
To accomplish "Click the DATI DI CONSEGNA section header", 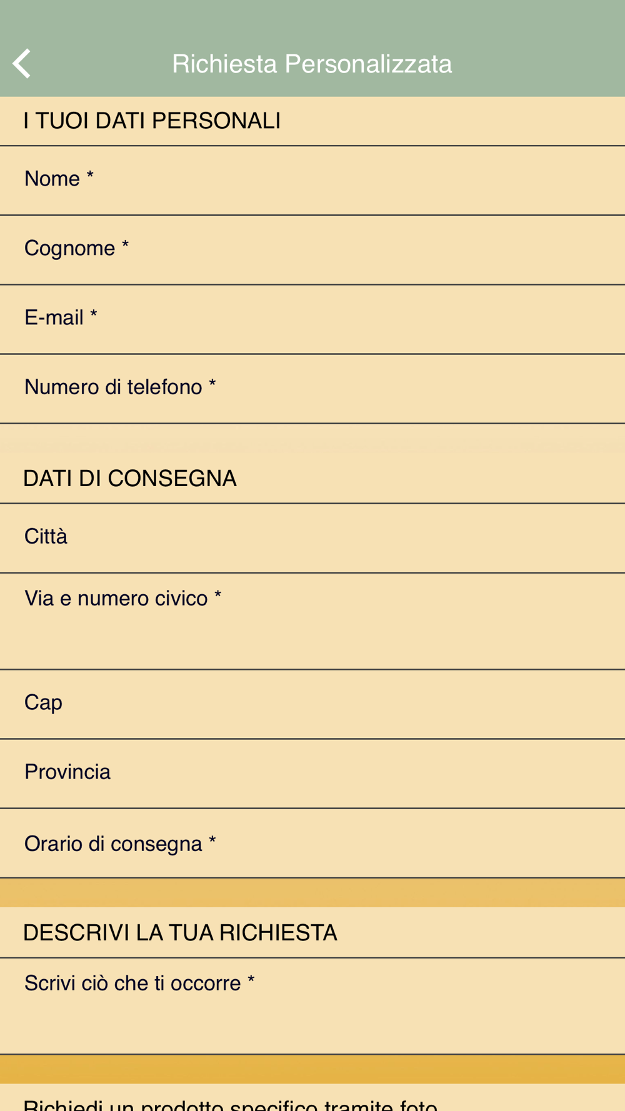I will tap(130, 479).
